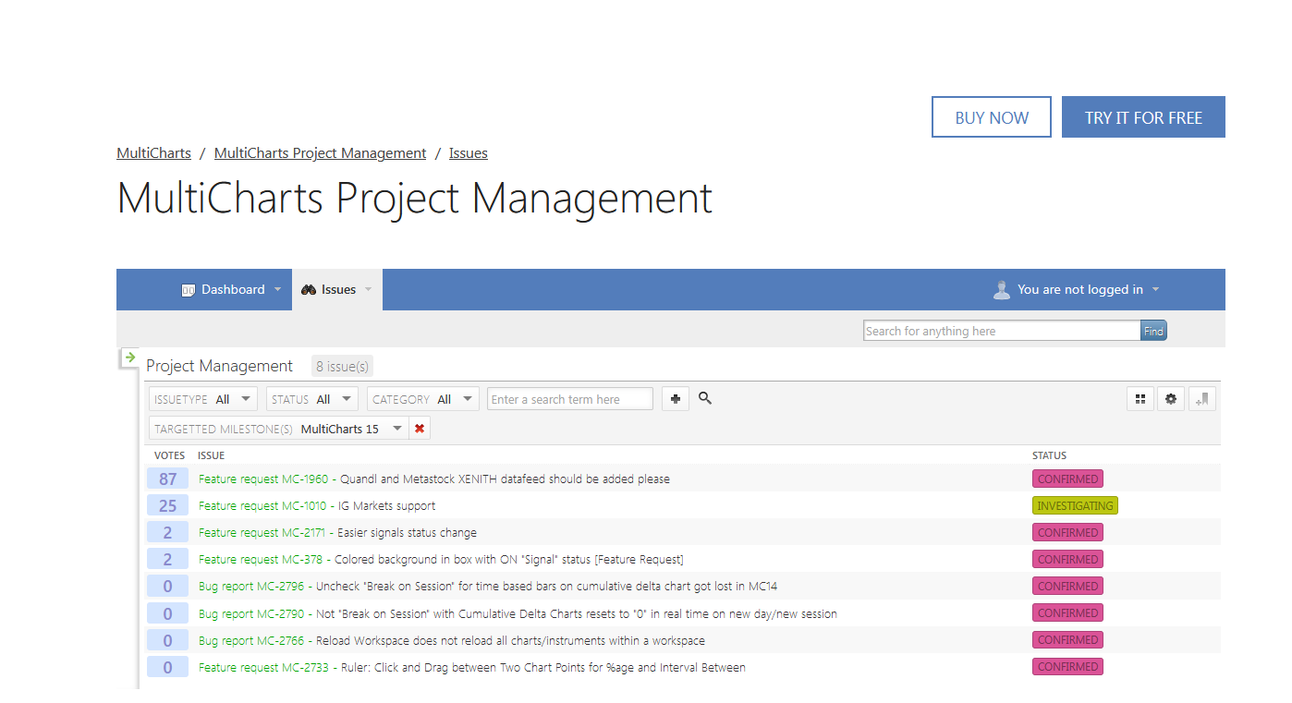The image size is (1292, 703).
Task: Open the Issues breadcrumb link
Action: (x=469, y=153)
